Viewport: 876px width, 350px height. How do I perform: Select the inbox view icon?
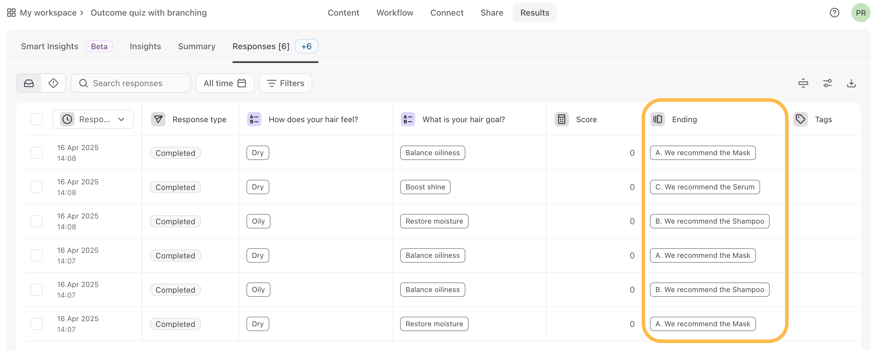(x=29, y=83)
